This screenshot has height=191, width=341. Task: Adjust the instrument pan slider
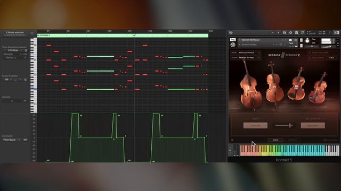click(312, 46)
